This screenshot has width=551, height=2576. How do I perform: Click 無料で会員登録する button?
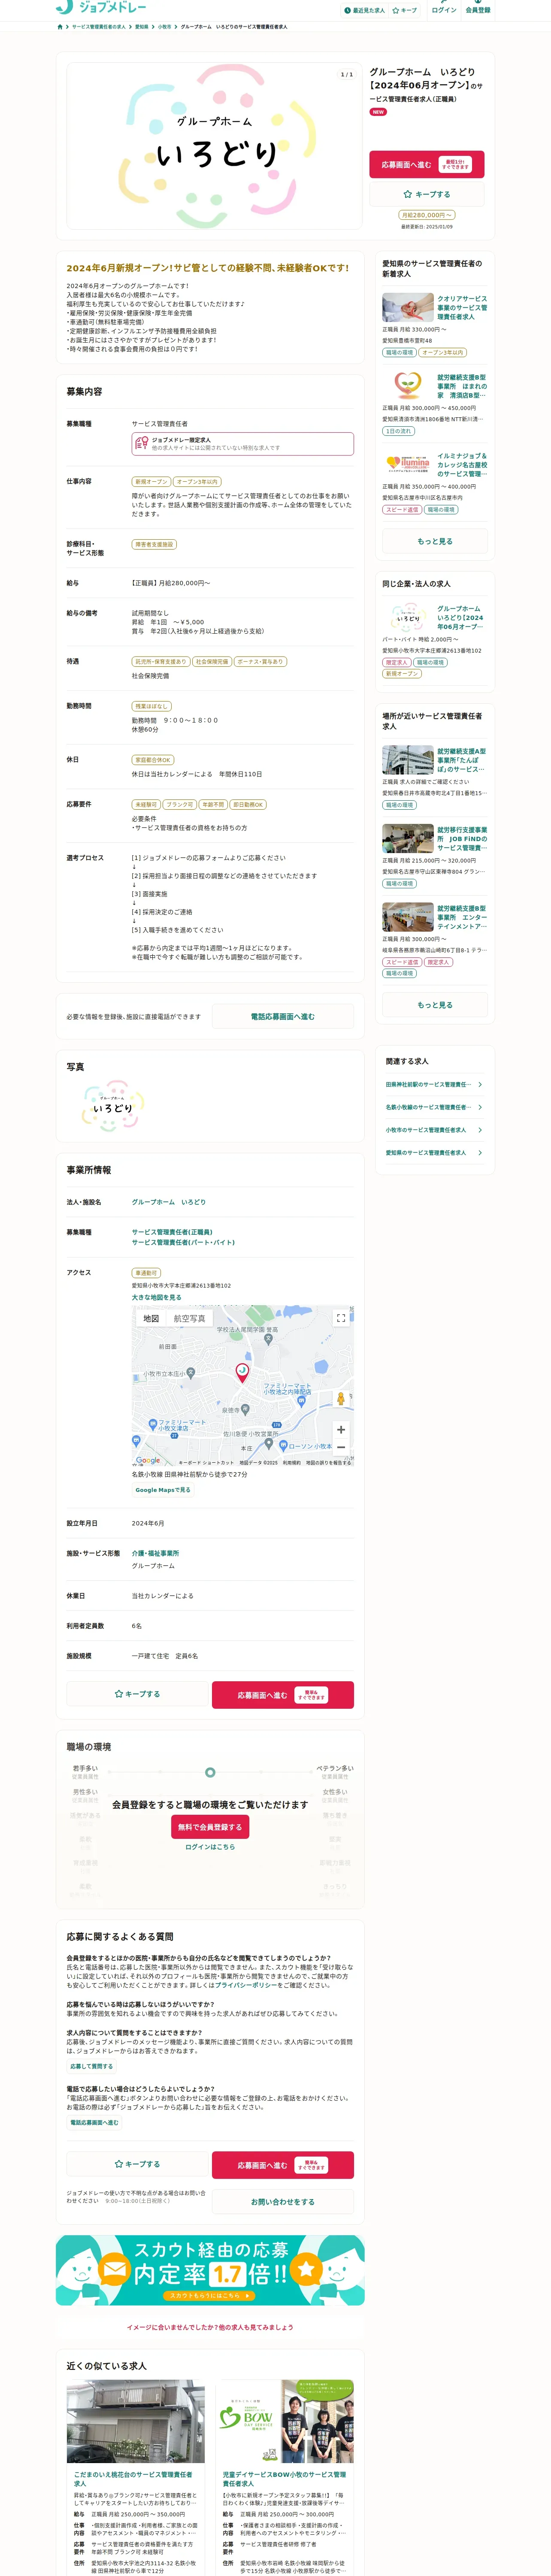(210, 1827)
